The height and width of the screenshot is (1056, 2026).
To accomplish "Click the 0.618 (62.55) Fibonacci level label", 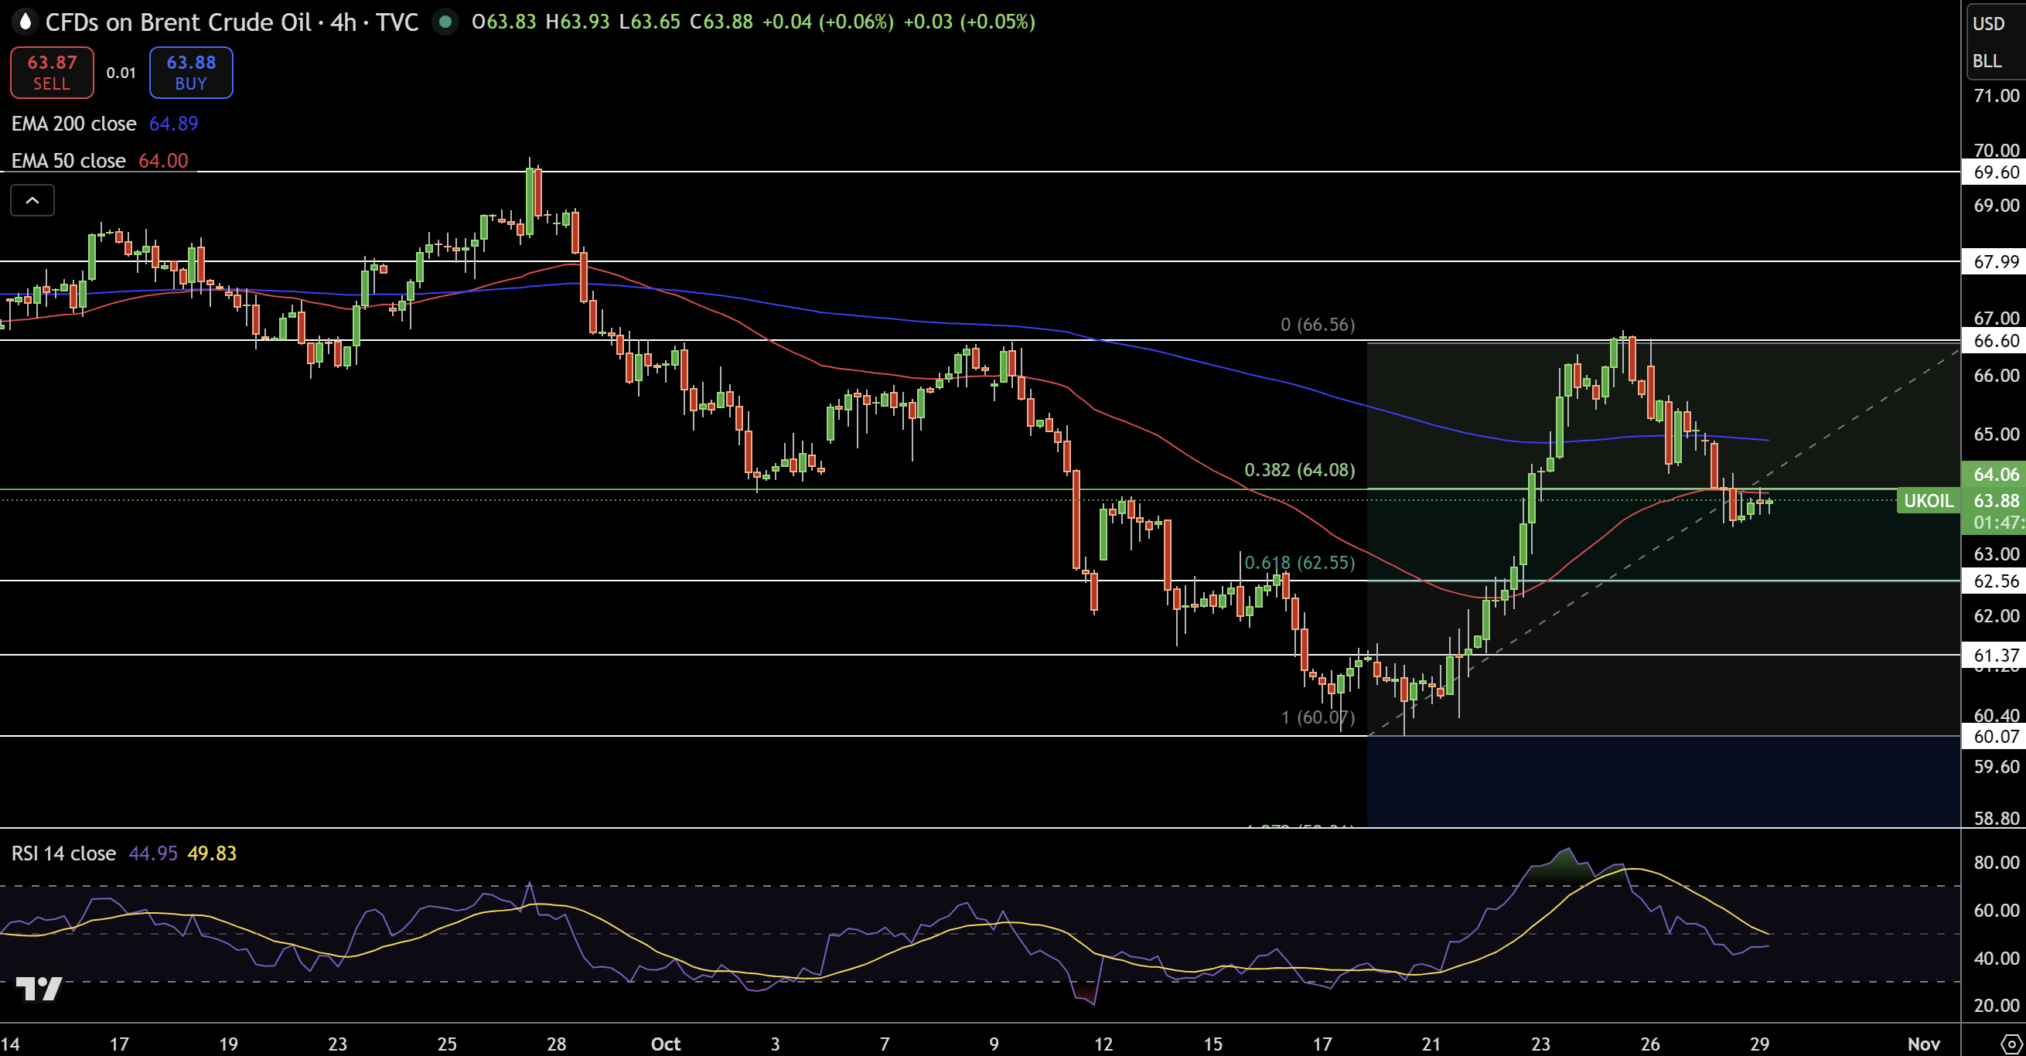I will point(1299,563).
